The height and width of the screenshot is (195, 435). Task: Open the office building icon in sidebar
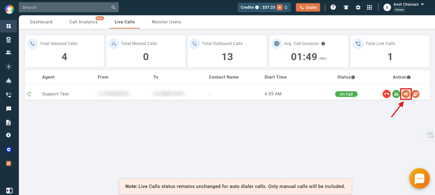(x=9, y=40)
